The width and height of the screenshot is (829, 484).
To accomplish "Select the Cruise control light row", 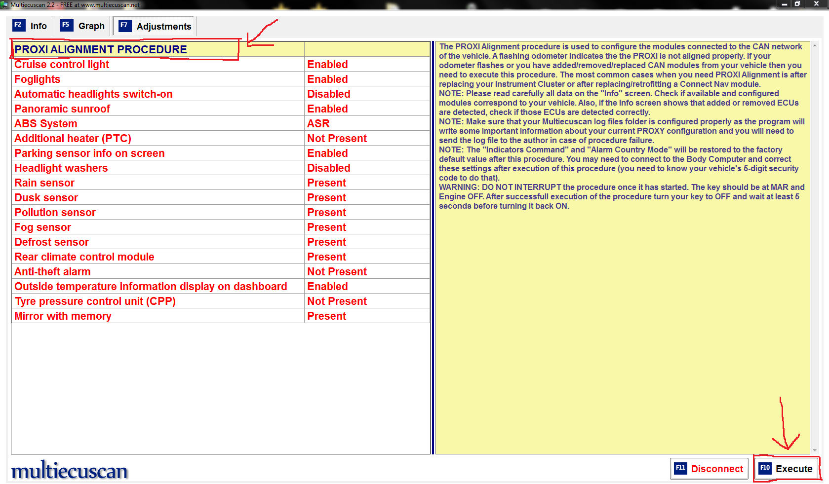I will coord(62,65).
